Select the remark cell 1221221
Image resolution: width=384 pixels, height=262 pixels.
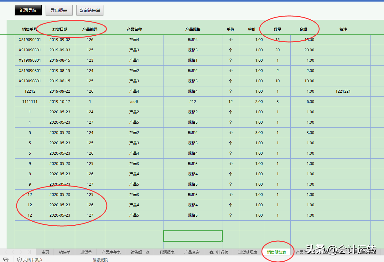coord(343,91)
